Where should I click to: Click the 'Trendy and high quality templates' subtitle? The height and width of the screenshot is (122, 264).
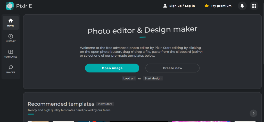click(69, 110)
